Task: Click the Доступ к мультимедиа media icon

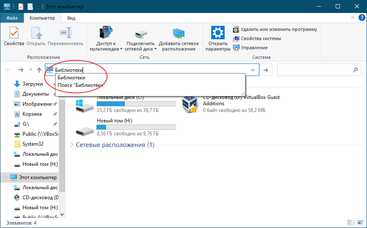Action: click(x=106, y=32)
